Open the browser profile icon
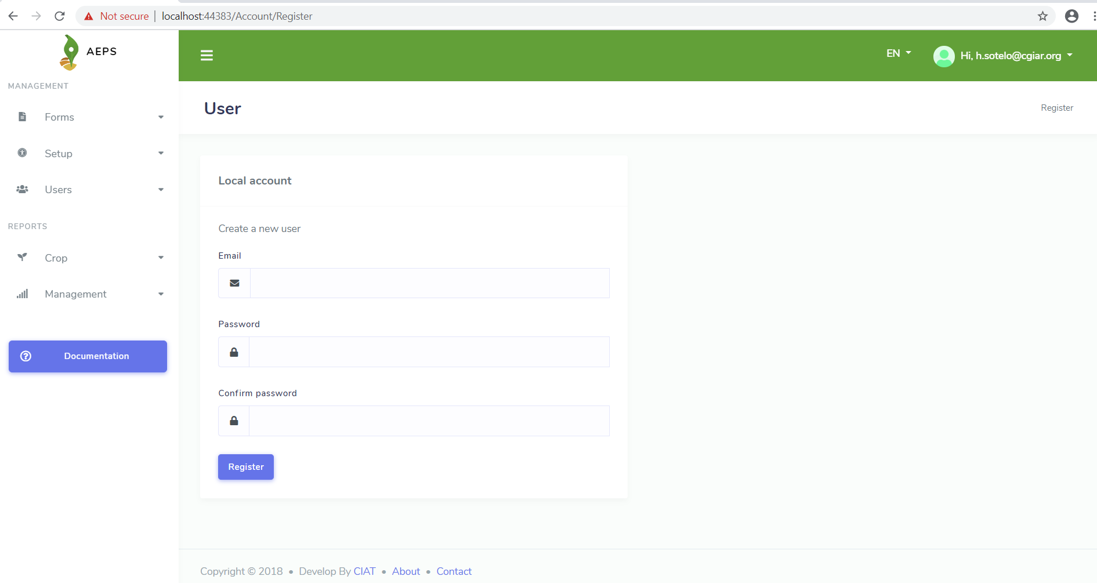1097x583 pixels. pos(1071,16)
